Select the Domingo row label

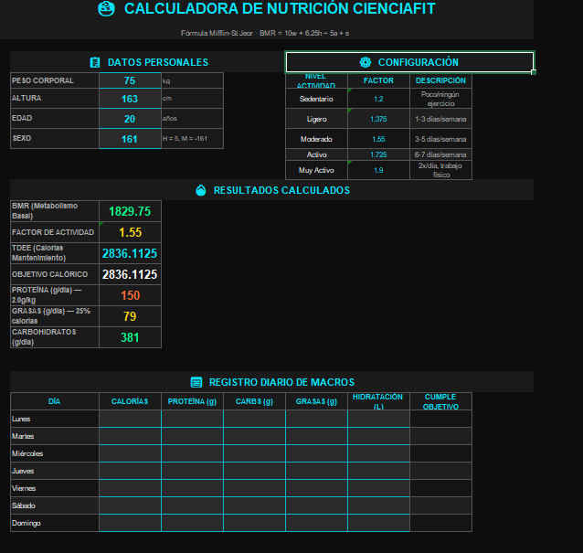pyautogui.click(x=55, y=523)
